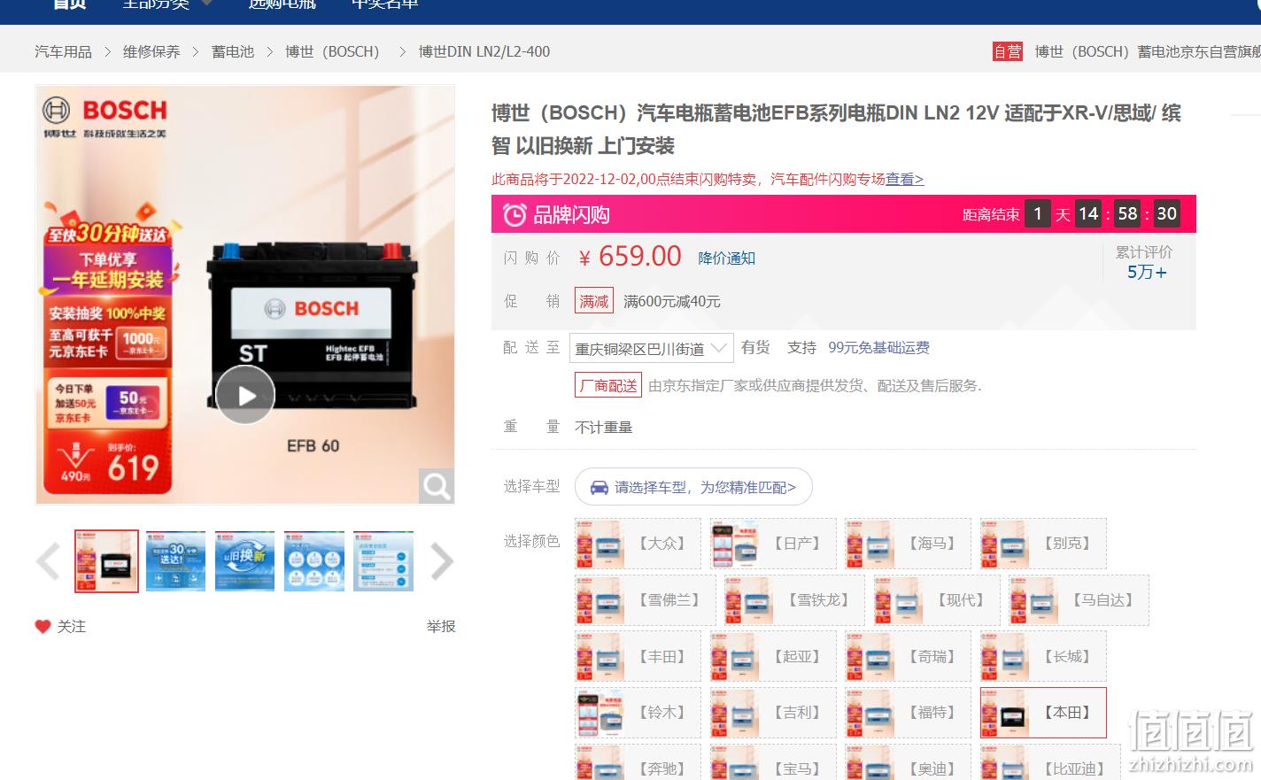Choose the 长城 option
1261x780 pixels.
[1043, 656]
